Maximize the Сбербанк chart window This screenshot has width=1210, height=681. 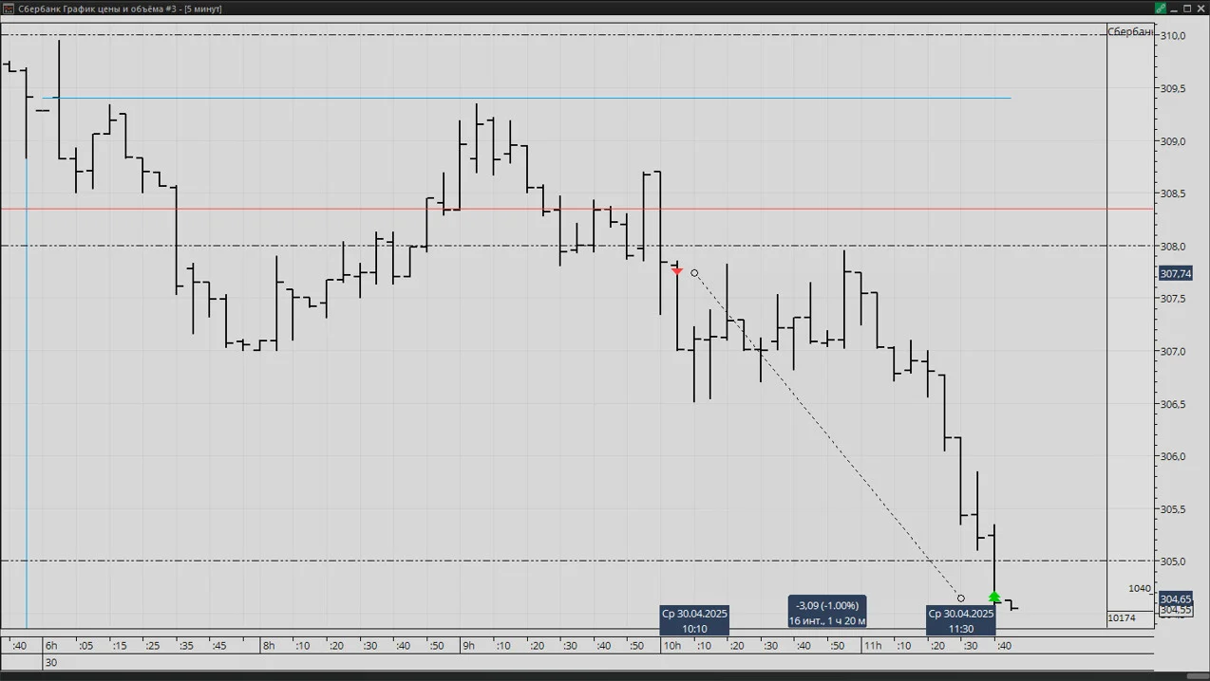point(1187,9)
